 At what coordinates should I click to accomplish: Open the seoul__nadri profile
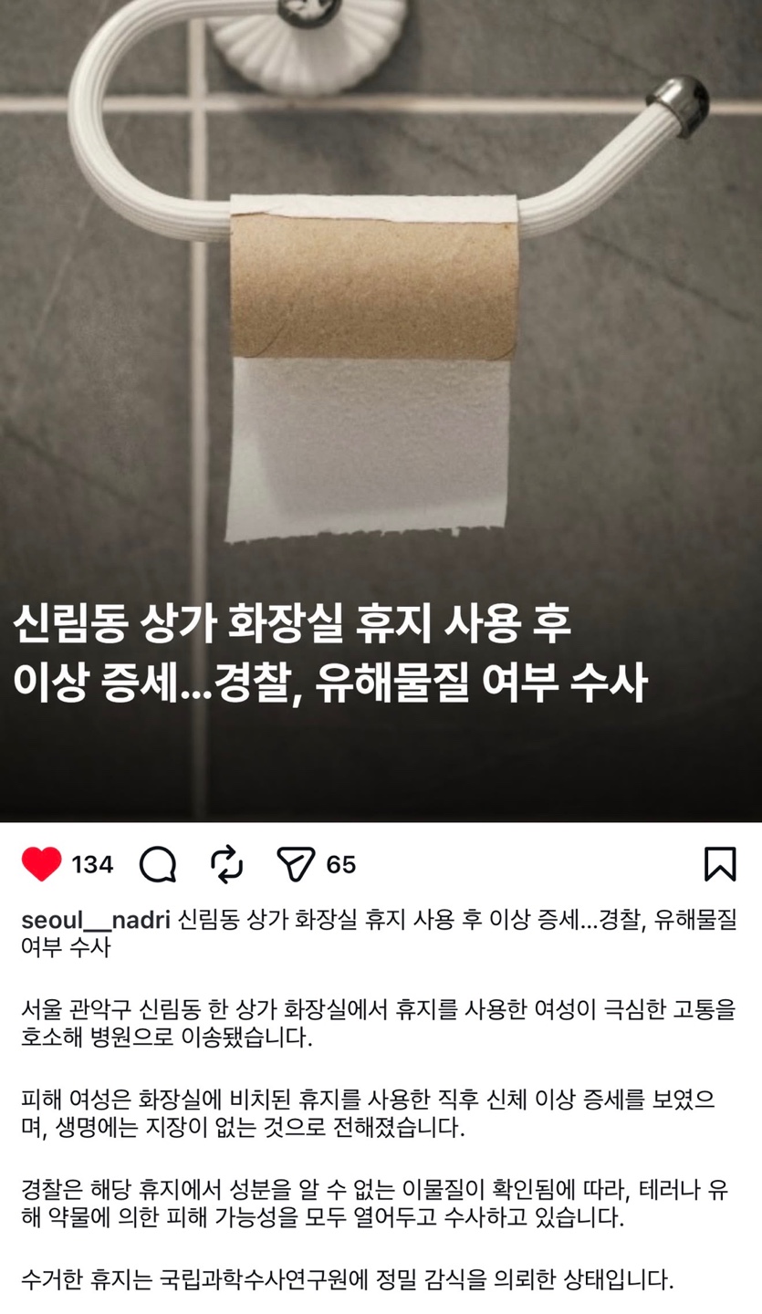(x=96, y=920)
